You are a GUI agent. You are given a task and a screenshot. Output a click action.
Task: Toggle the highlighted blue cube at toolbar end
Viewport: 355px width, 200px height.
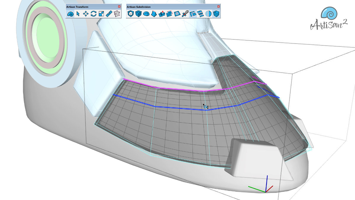216,14
